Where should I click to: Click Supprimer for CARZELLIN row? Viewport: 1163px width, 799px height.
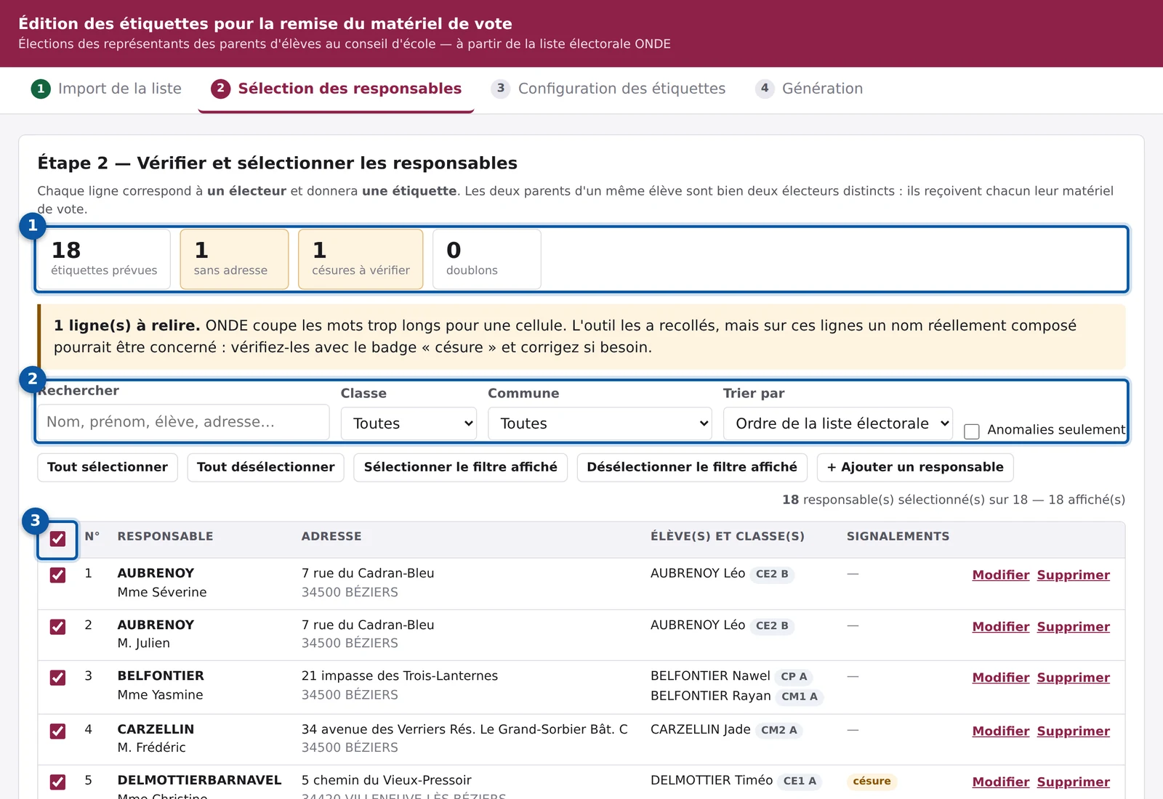tap(1073, 731)
